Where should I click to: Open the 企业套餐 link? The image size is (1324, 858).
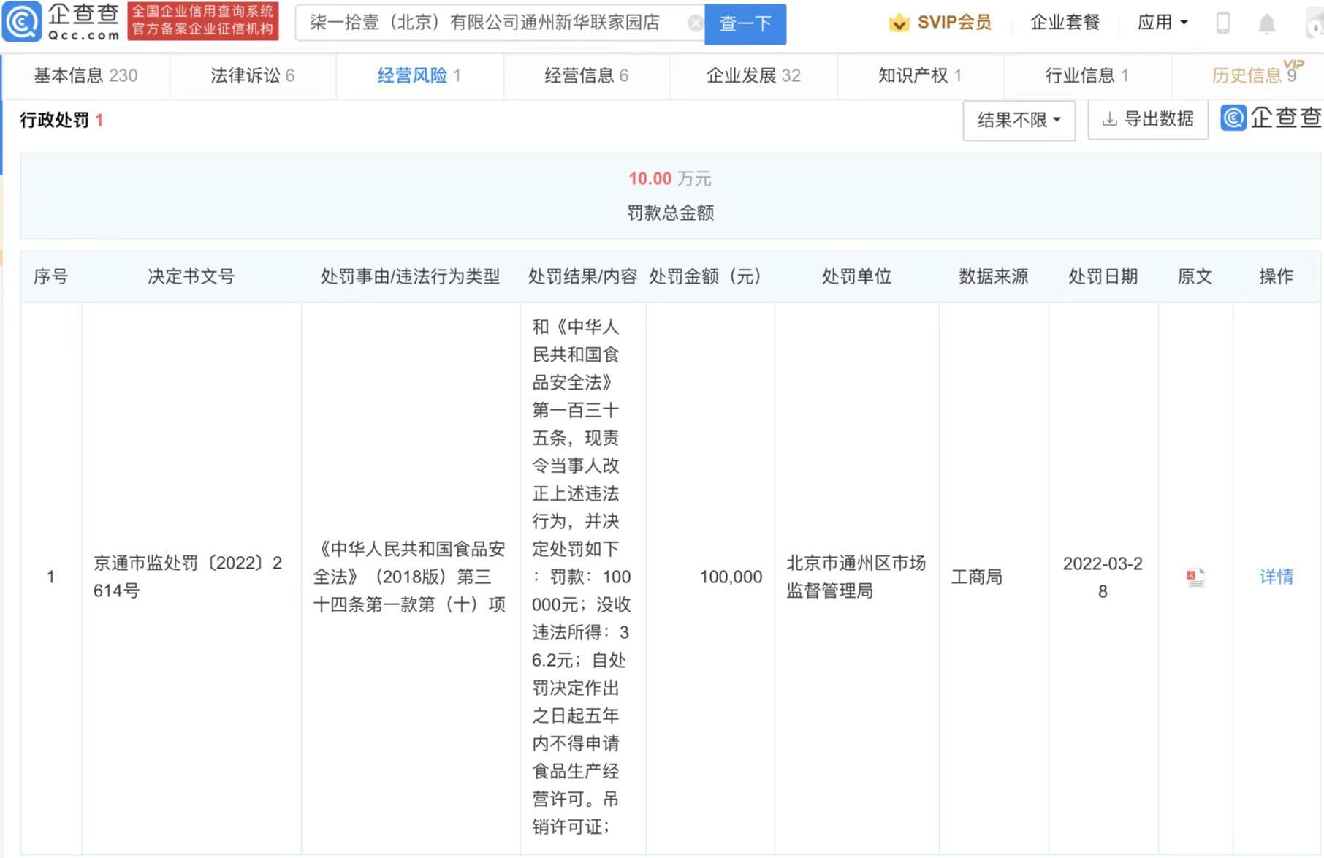[1065, 23]
